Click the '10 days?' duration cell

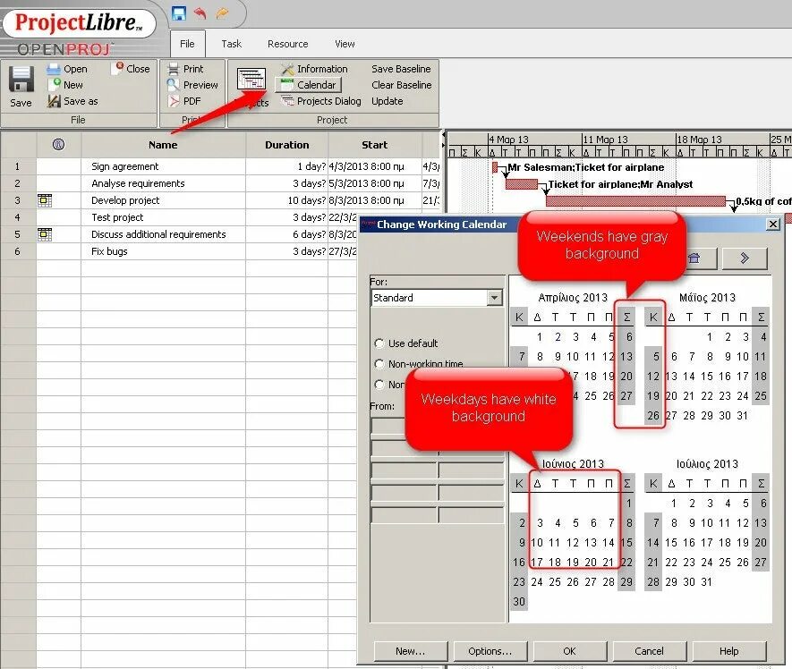click(287, 200)
